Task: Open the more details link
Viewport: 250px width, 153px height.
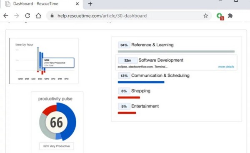Action: (226, 67)
